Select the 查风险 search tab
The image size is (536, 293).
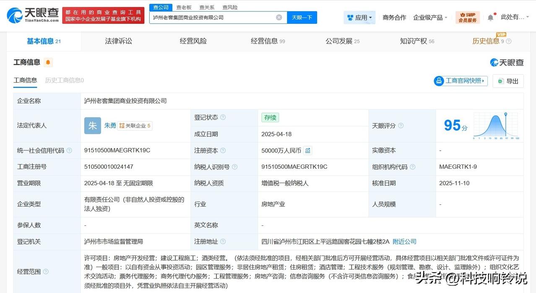[x=230, y=8]
